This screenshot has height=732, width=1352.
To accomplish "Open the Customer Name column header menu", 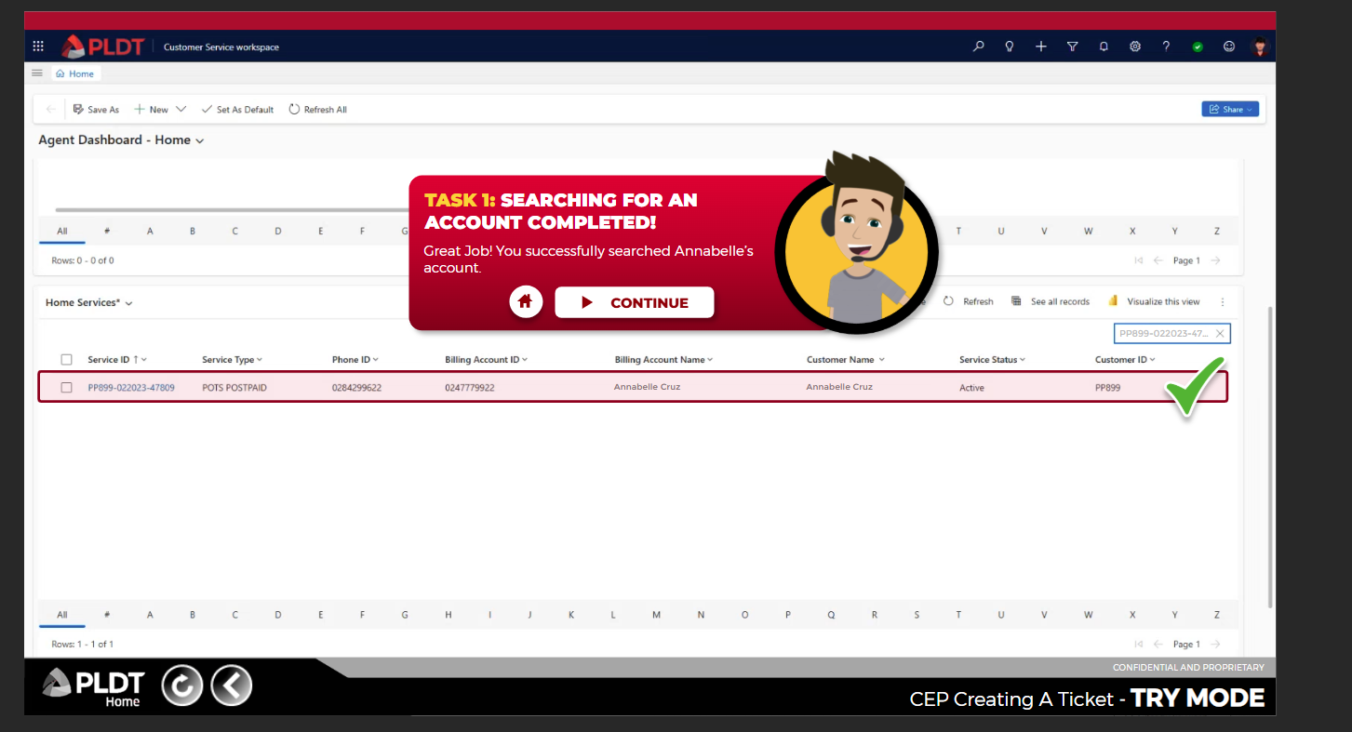I will [x=846, y=359].
